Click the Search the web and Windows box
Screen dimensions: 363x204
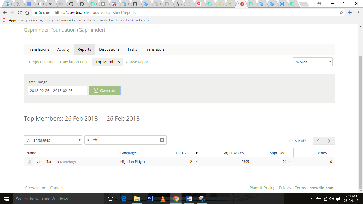58,199
